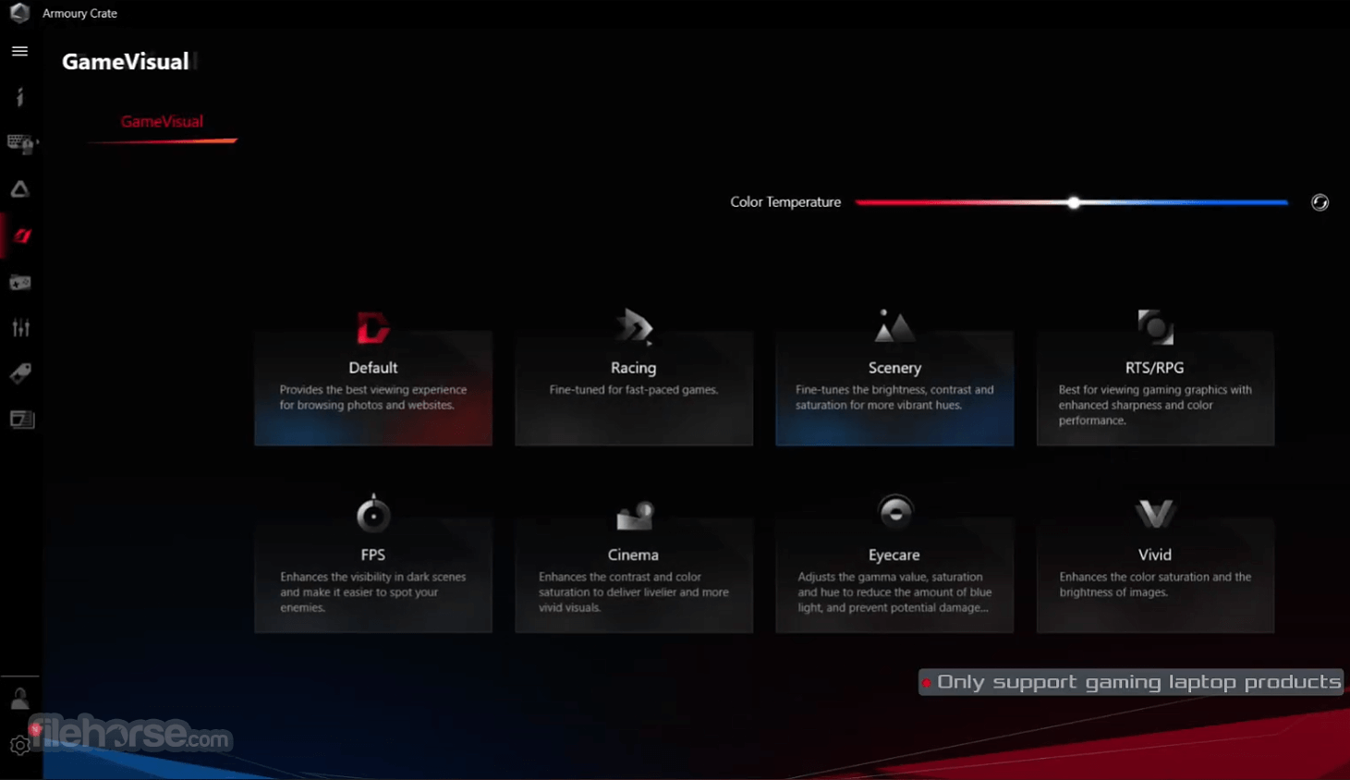Open the sliders icon in the sidebar

[20, 327]
